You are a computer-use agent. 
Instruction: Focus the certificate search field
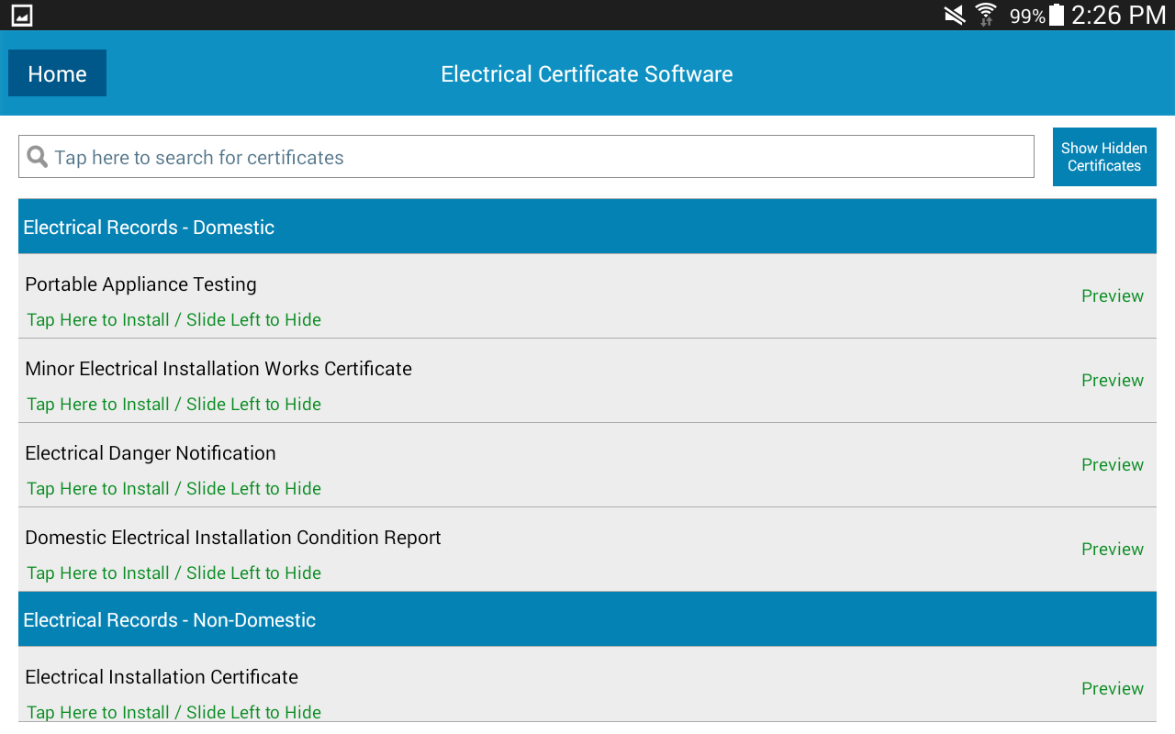[542, 157]
